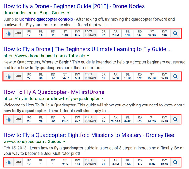Click the KW 12.4K metric for droneybee
Image resolution: width=189 pixels, height=169 pixels.
click(x=164, y=162)
